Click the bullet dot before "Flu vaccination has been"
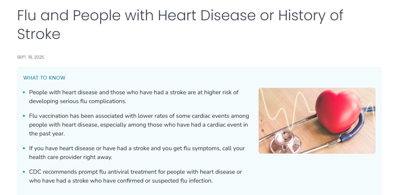This screenshot has height=195, width=405. coord(24,116)
